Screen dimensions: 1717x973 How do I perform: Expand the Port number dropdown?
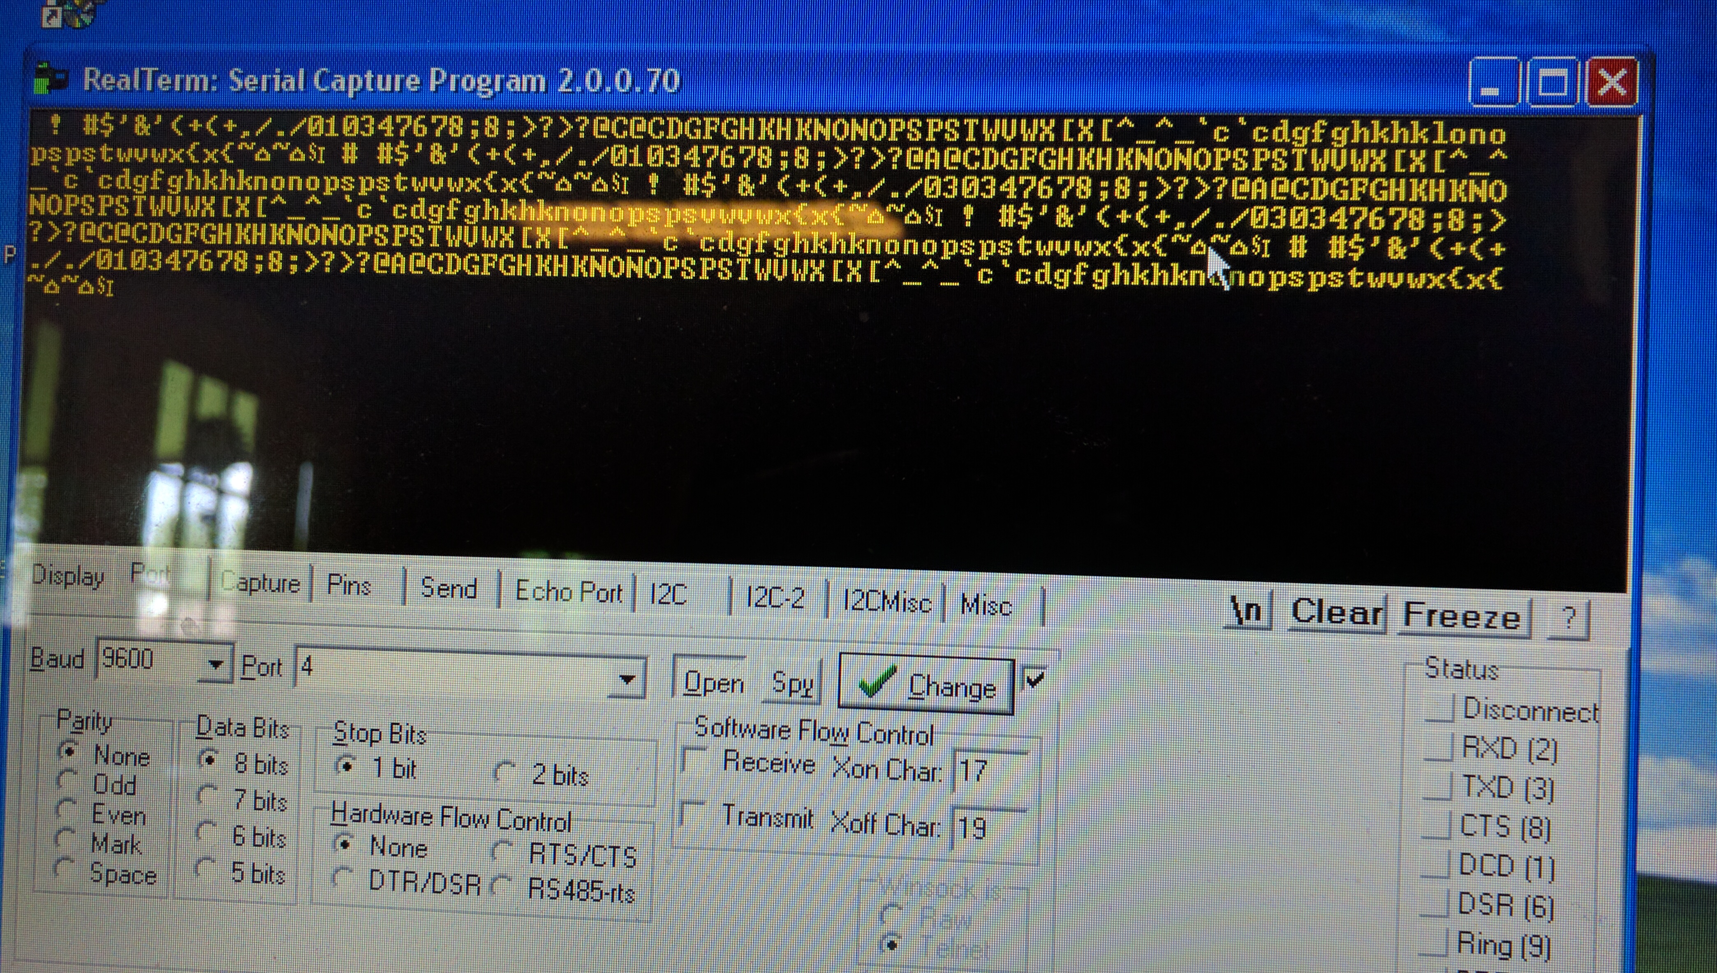tap(627, 680)
